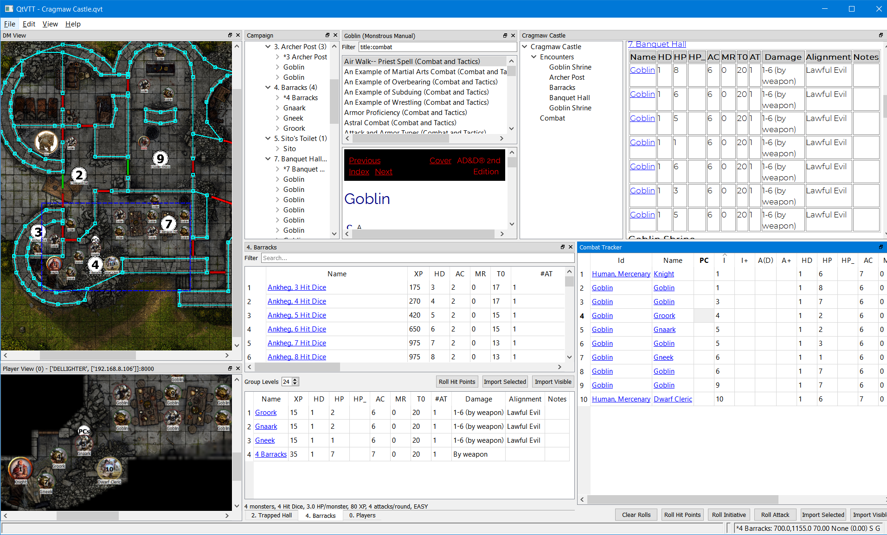Screen dimensions: 887x535
Task: Select Air Walk-- Priest Spell list entry
Action: (x=424, y=61)
